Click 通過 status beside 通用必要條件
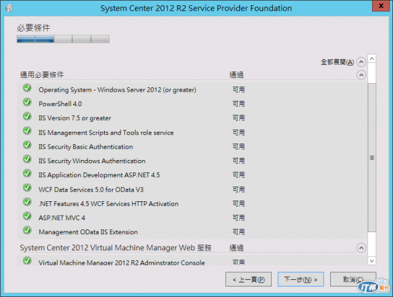 coord(236,75)
